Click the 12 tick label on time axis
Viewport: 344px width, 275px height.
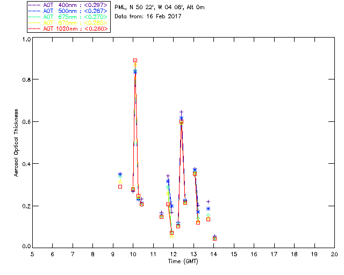coord(173,254)
